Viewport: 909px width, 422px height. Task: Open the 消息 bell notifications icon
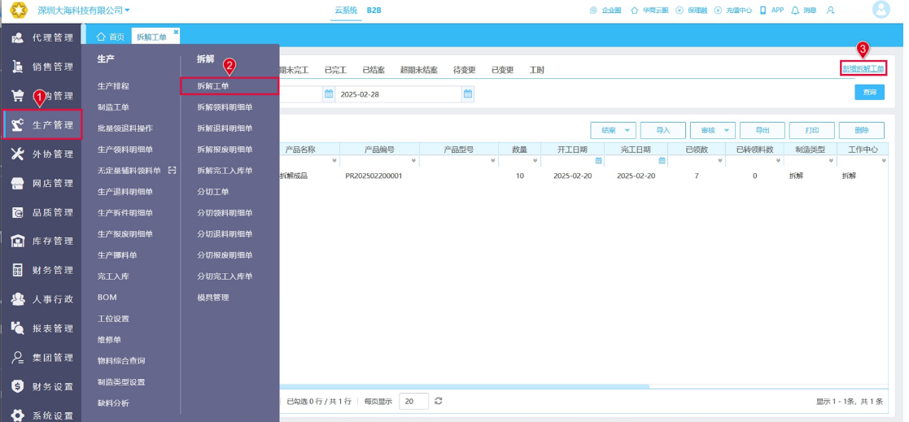click(x=795, y=11)
